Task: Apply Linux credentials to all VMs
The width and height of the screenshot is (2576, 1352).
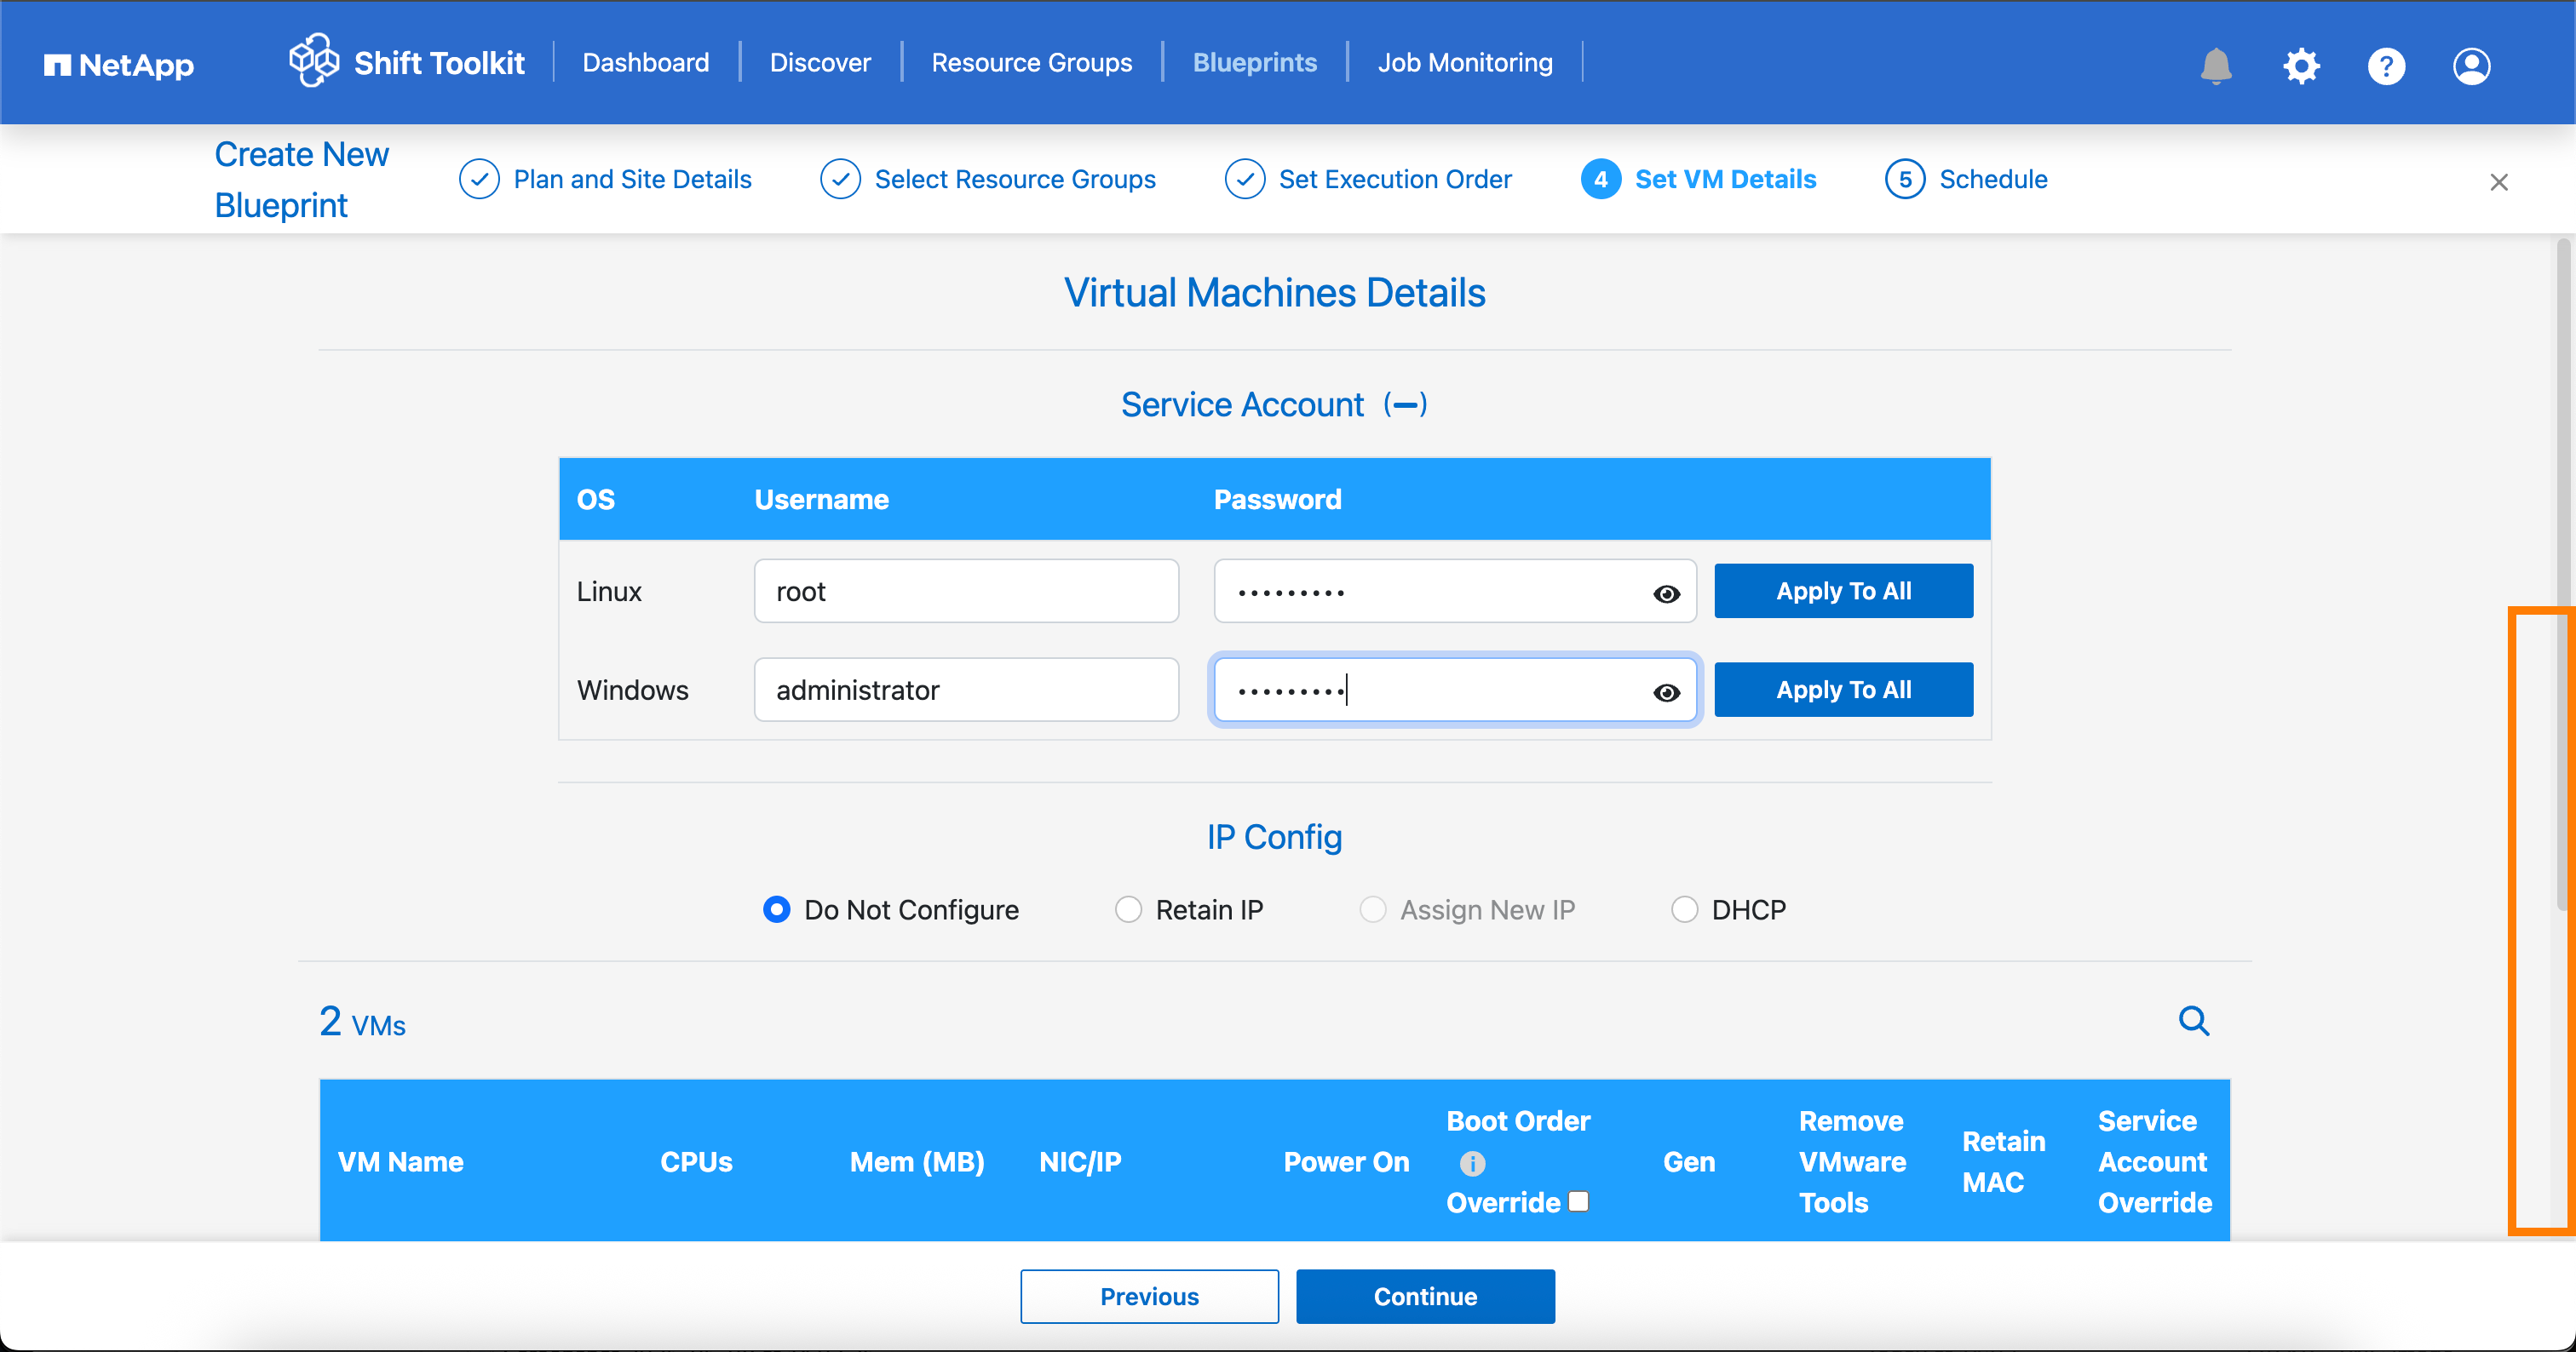Action: point(1843,591)
